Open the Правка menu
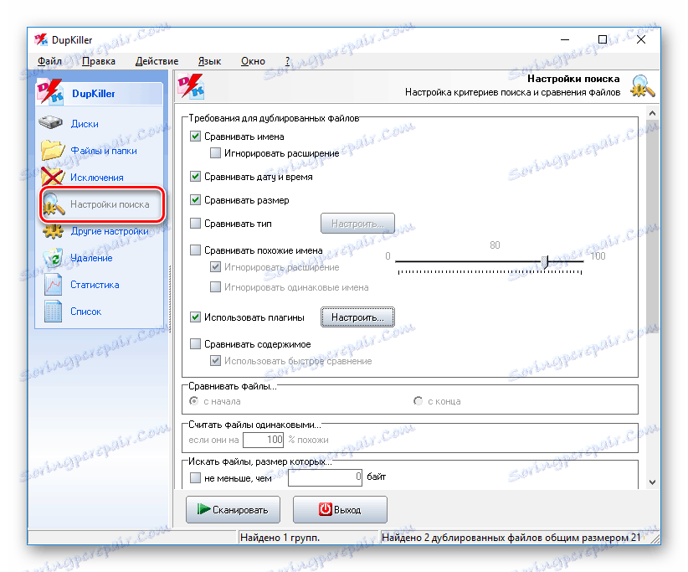 pos(98,61)
